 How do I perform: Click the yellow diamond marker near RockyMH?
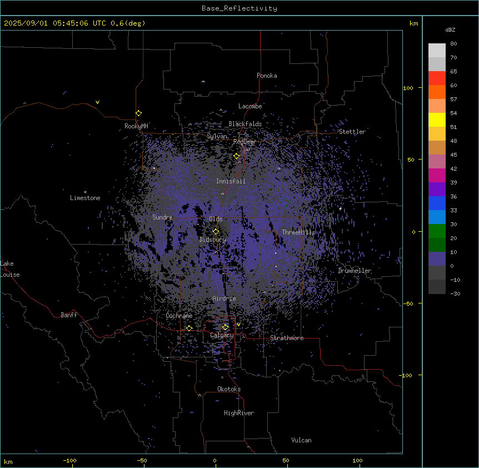pyautogui.click(x=139, y=113)
